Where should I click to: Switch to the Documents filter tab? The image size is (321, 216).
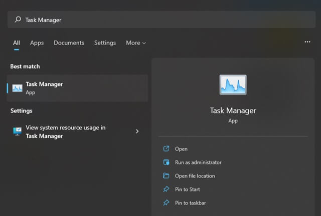(69, 43)
